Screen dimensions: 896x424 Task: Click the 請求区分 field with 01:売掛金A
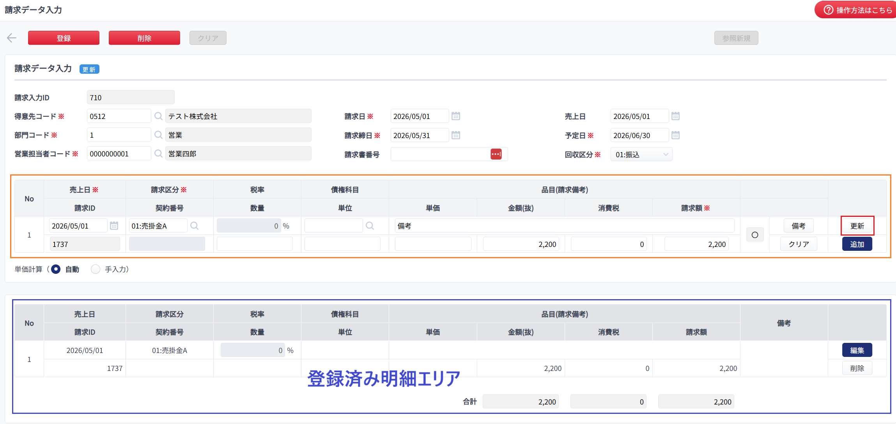(x=158, y=226)
